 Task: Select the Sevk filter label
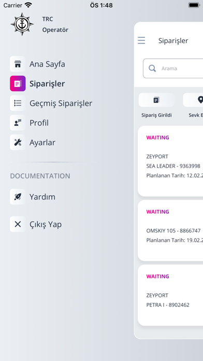pos(196,115)
